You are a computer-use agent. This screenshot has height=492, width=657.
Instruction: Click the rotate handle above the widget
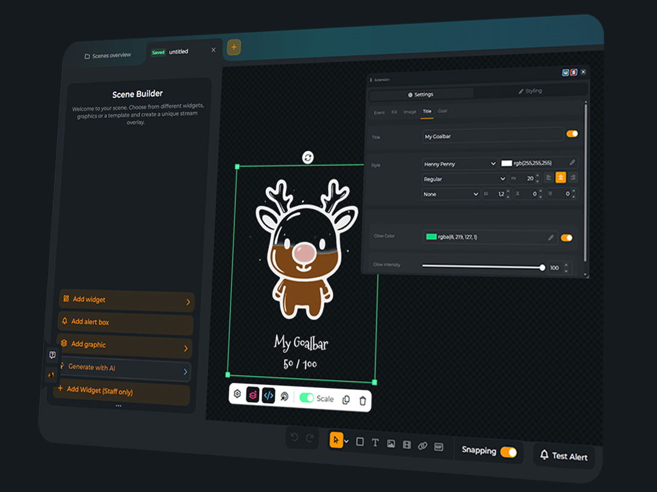coord(308,157)
